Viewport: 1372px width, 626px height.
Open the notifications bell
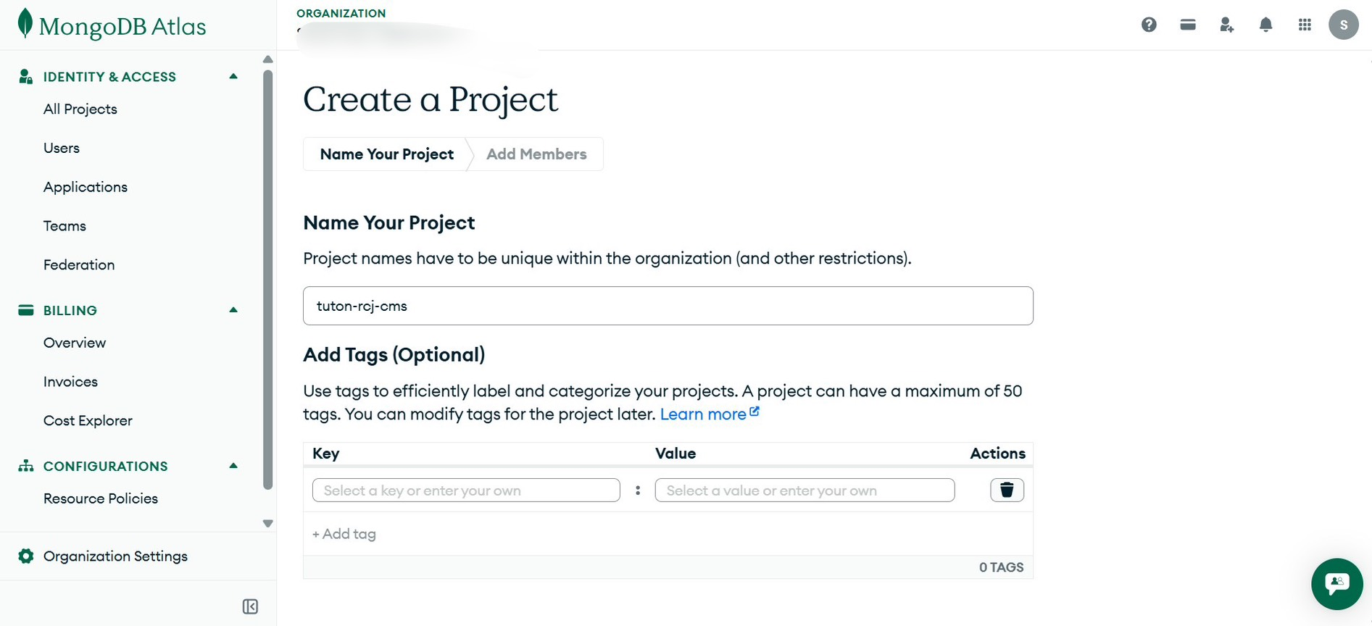(x=1265, y=25)
